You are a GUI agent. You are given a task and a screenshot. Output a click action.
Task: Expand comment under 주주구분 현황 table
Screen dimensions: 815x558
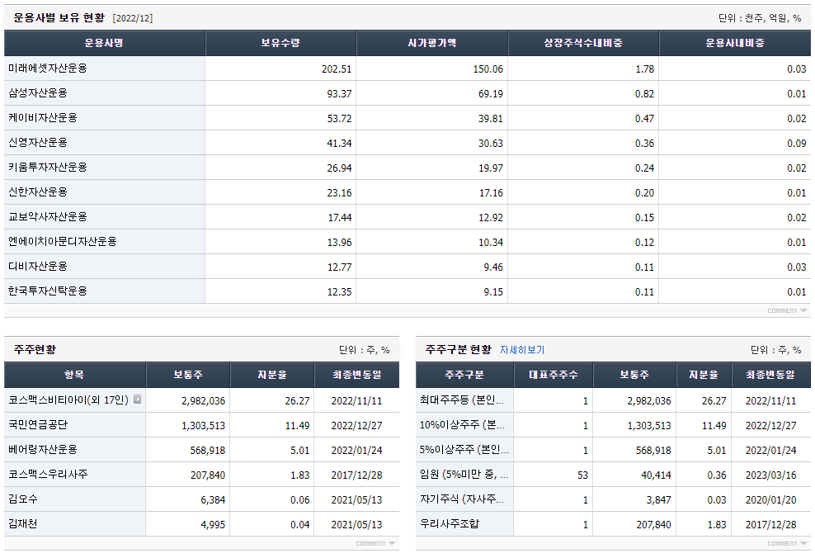click(x=787, y=543)
